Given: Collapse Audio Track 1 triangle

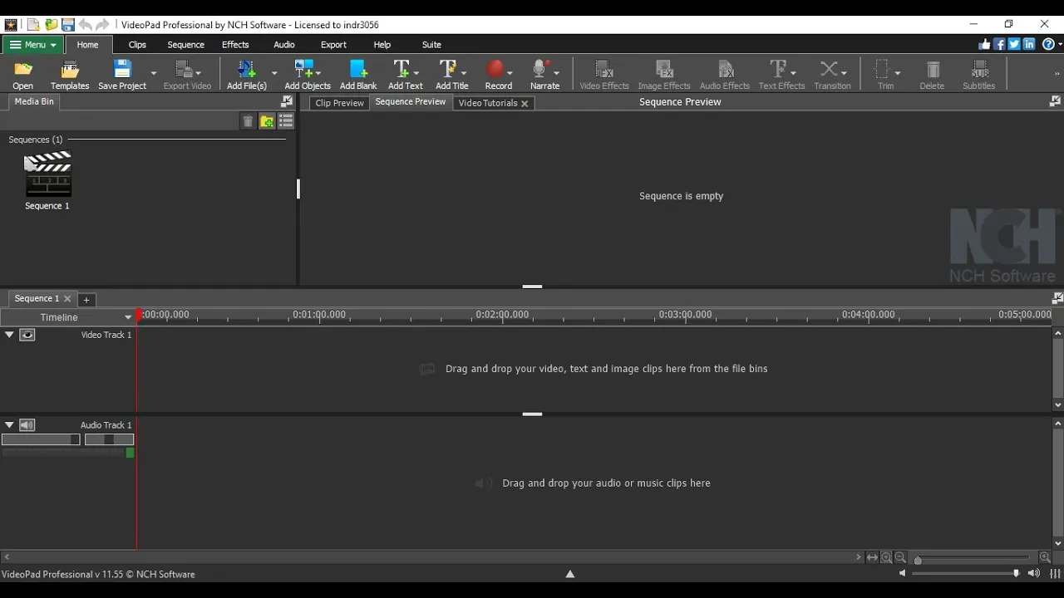Looking at the screenshot, I should click(9, 425).
